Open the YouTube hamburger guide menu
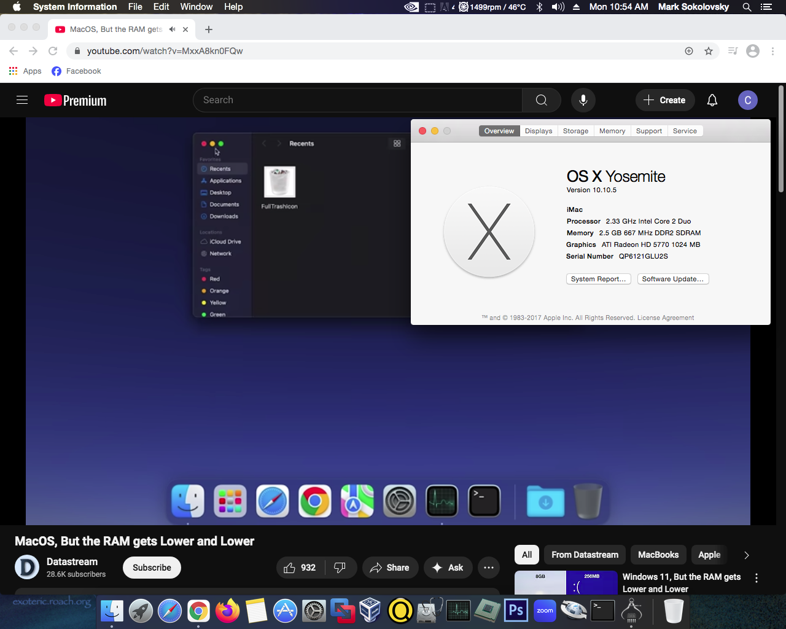The width and height of the screenshot is (786, 629). 22,100
